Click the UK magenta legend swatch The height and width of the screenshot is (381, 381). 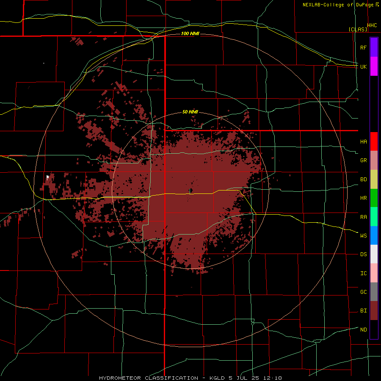click(374, 66)
